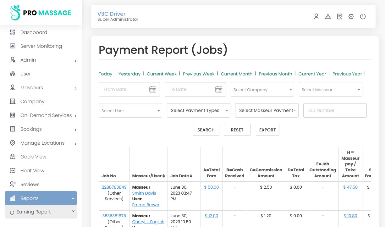Viewport: 385px width, 227px height.
Task: Filter by the Current Year link
Action: pos(312,74)
